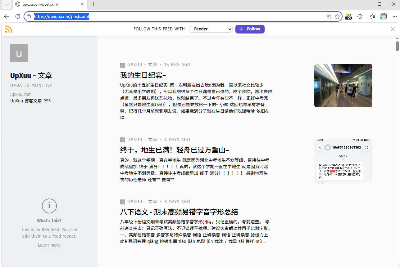
Task: Go back using the browser back arrow
Action: pos(7,16)
